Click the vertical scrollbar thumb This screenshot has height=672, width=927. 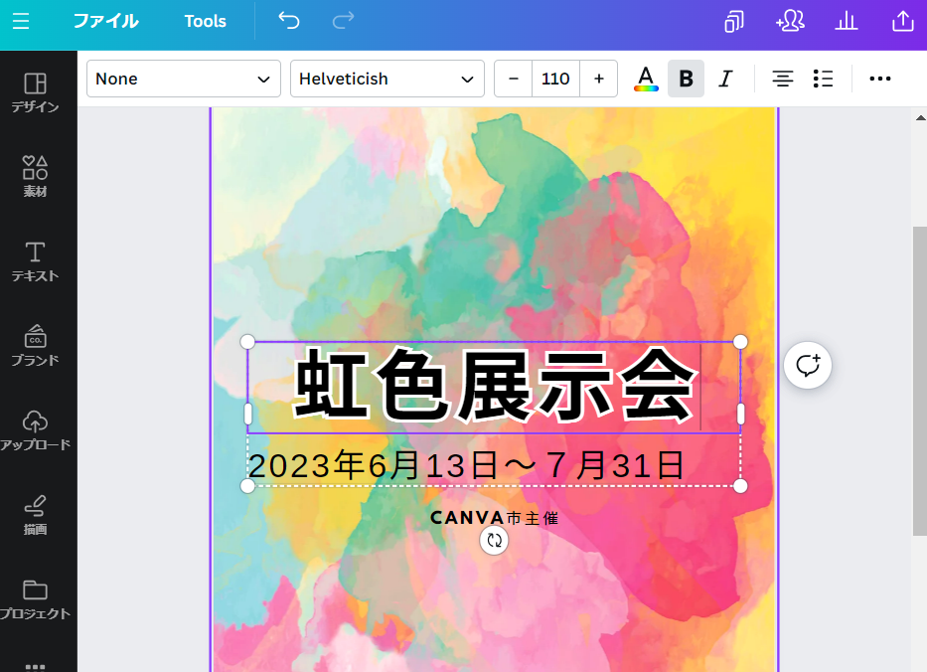920,382
